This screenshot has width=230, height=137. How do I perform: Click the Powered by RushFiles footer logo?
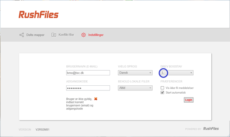click(x=211, y=129)
